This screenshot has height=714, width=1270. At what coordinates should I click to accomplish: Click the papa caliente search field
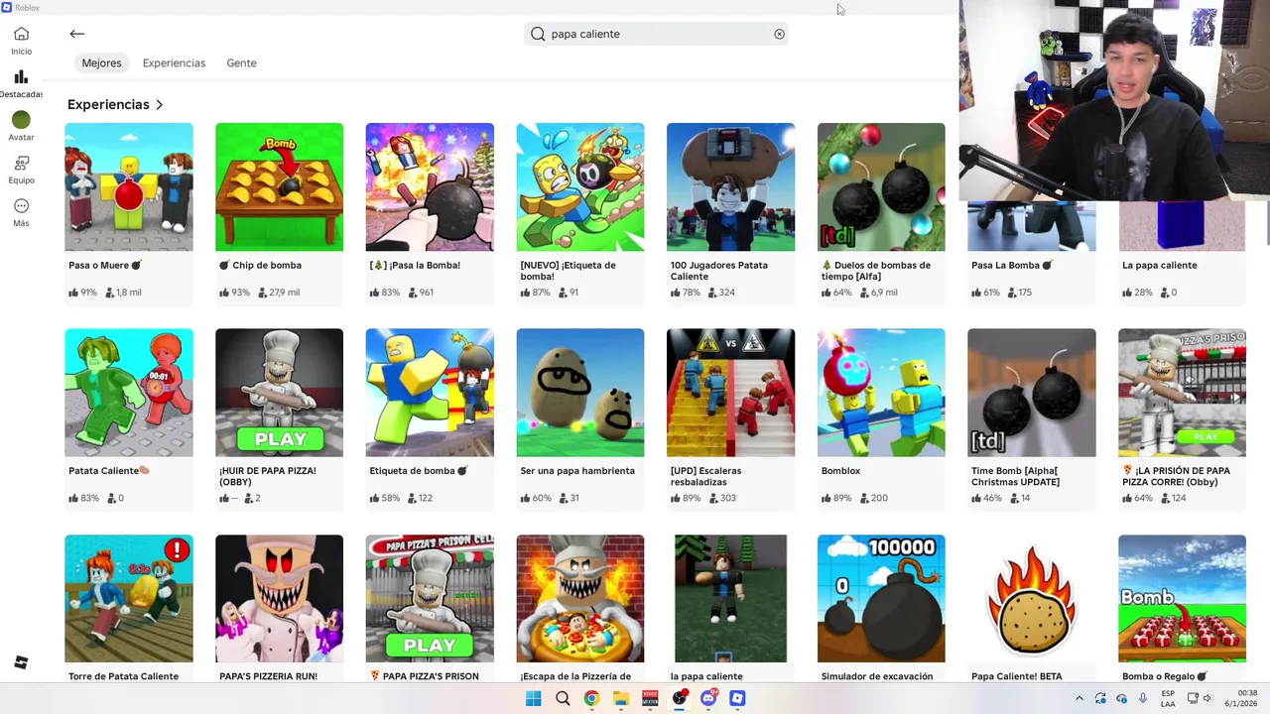(x=657, y=34)
